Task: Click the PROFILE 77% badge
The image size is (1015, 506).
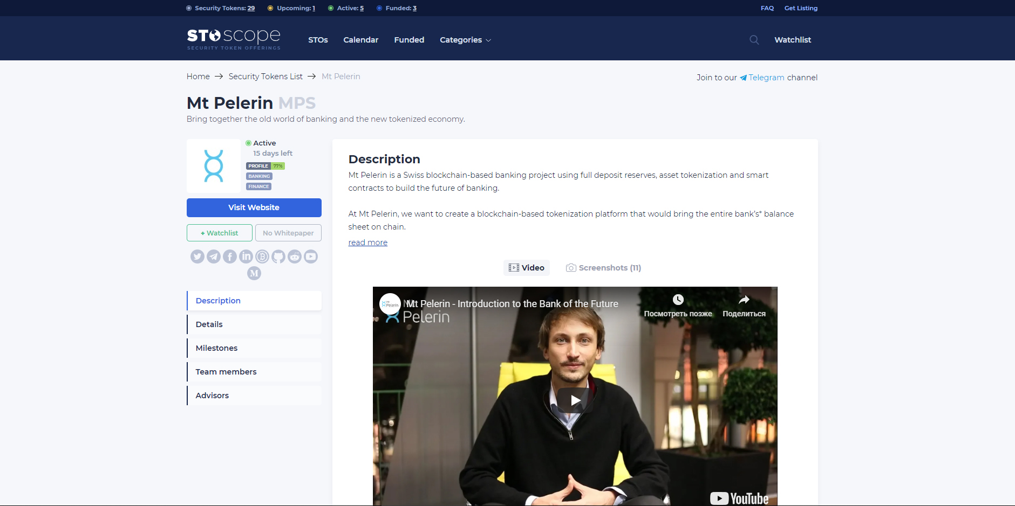Action: [265, 166]
